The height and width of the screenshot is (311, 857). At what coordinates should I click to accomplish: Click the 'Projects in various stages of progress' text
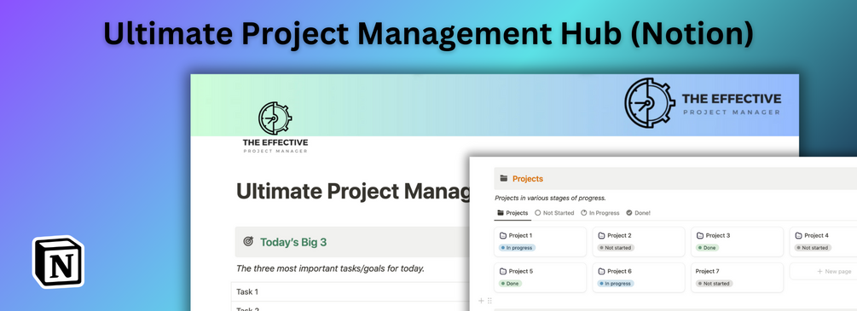(550, 198)
